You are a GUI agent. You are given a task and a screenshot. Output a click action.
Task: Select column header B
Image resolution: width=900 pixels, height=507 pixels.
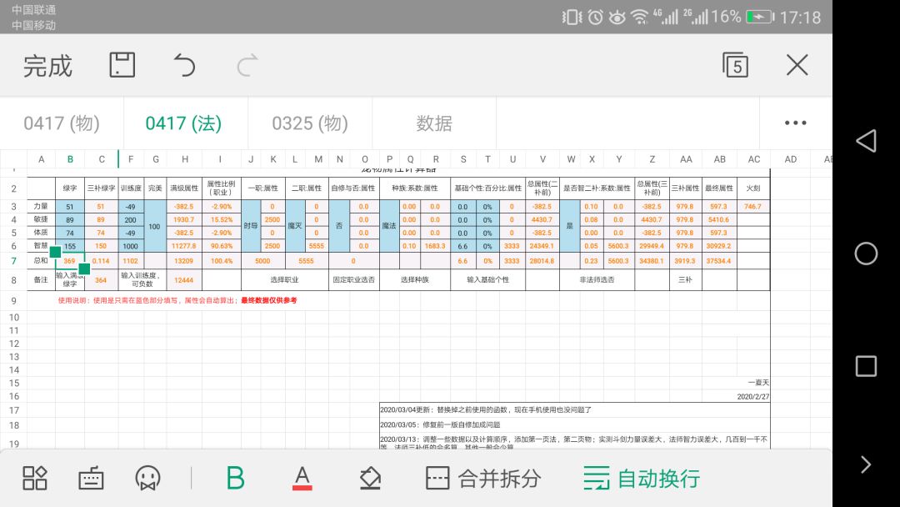(70, 159)
